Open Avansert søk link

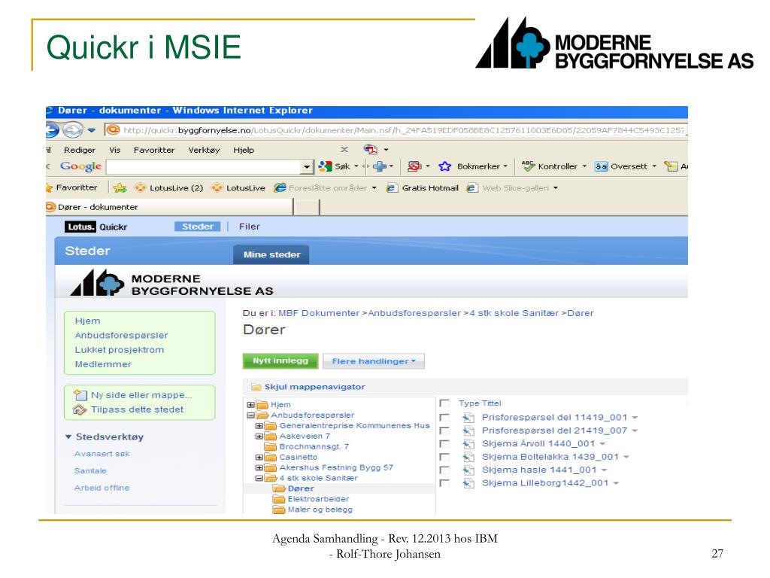[102, 454]
